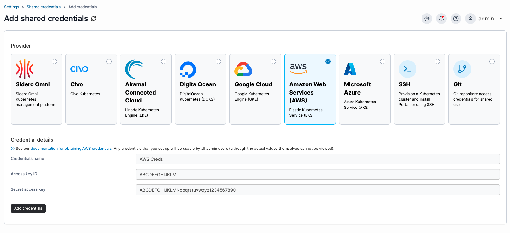Open the notifications bell
Image resolution: width=510 pixels, height=233 pixels.
[441, 19]
